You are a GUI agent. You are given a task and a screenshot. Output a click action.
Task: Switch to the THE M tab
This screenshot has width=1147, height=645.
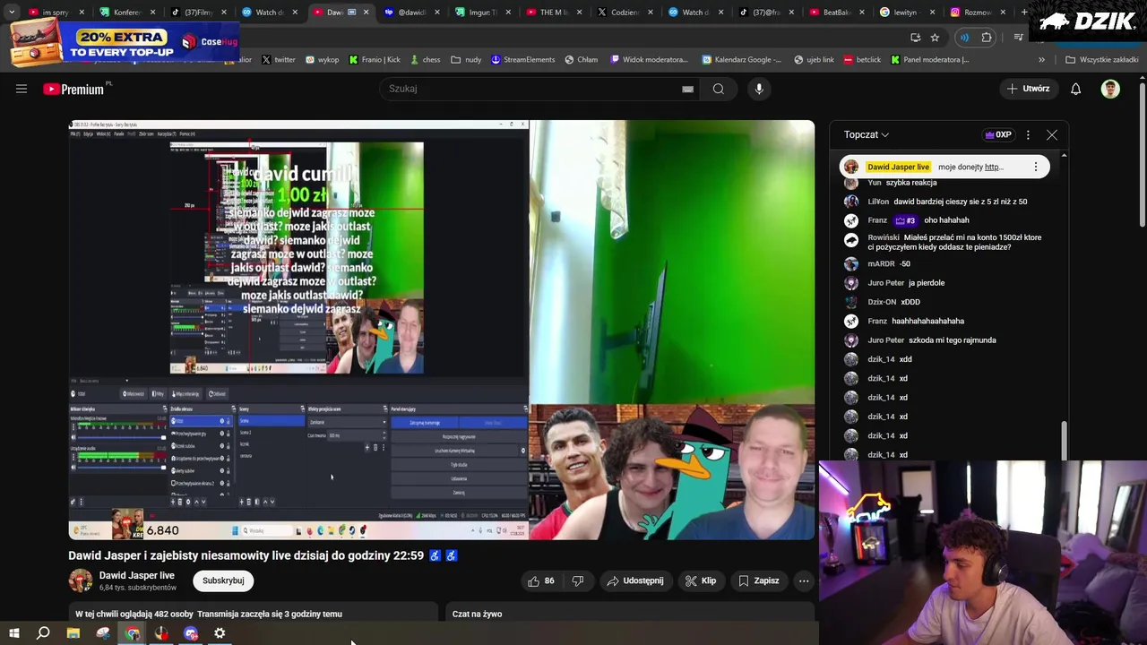tap(555, 13)
